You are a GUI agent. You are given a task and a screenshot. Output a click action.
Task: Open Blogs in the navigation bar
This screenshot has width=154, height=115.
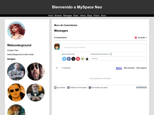click(x=90, y=15)
